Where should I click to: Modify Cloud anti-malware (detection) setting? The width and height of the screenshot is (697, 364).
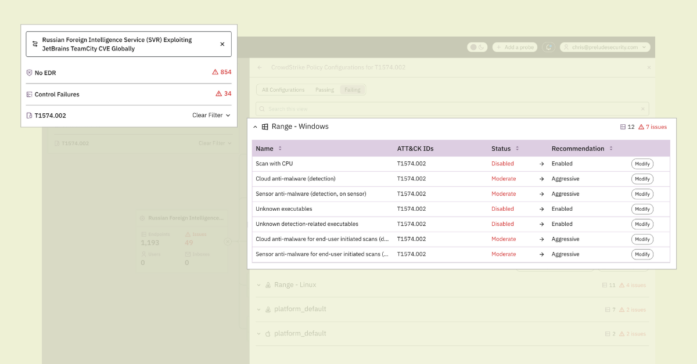pyautogui.click(x=642, y=179)
